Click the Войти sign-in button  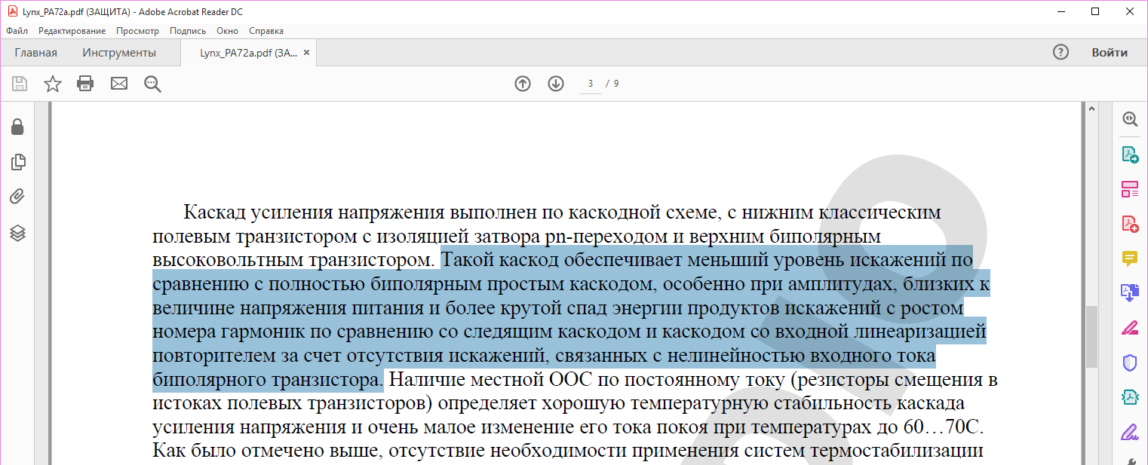click(1110, 53)
